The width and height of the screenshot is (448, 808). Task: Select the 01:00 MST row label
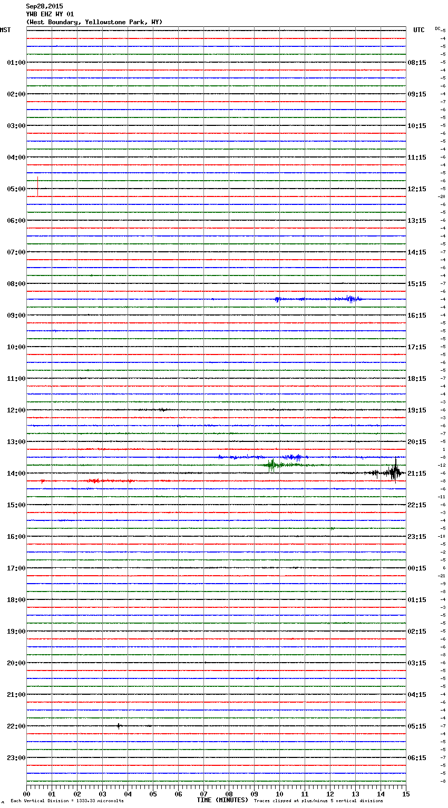(16, 63)
